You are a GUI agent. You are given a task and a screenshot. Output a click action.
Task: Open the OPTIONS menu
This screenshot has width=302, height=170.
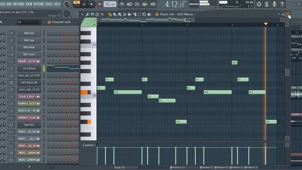pos(39,4)
